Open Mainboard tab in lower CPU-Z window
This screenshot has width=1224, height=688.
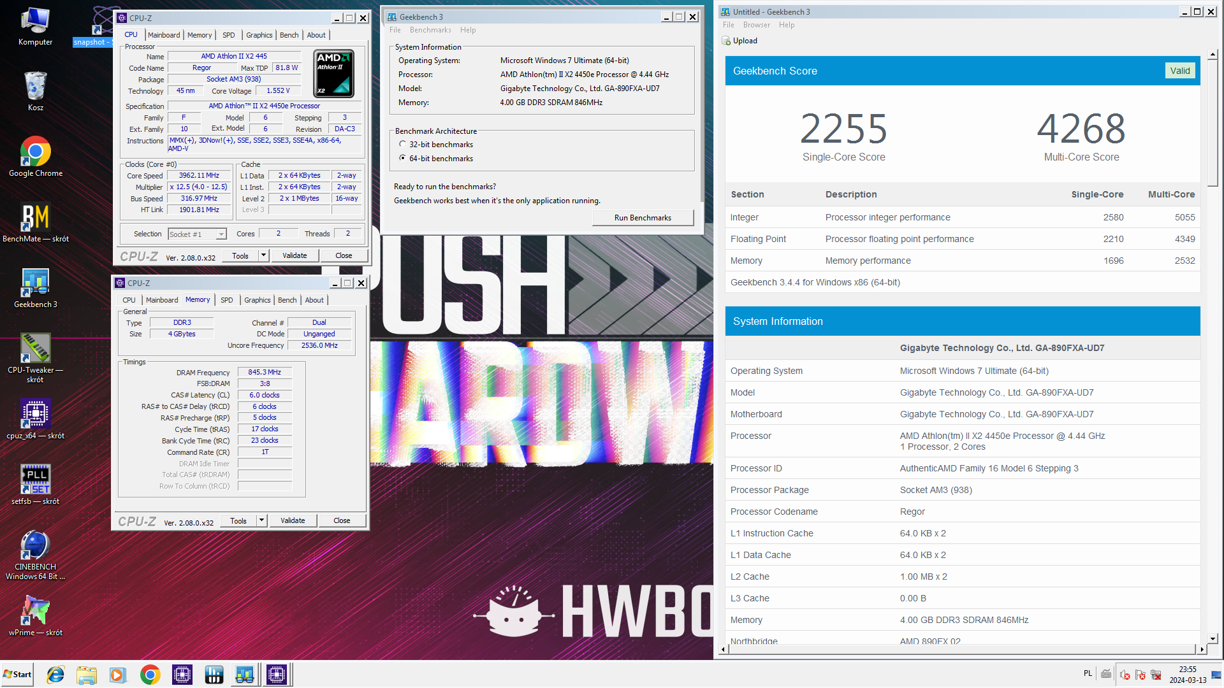tap(162, 300)
